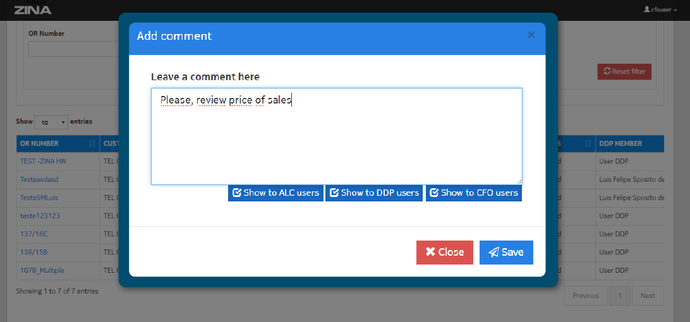Open the TEST -ZINA HW record
The height and width of the screenshot is (322, 690).
43,161
